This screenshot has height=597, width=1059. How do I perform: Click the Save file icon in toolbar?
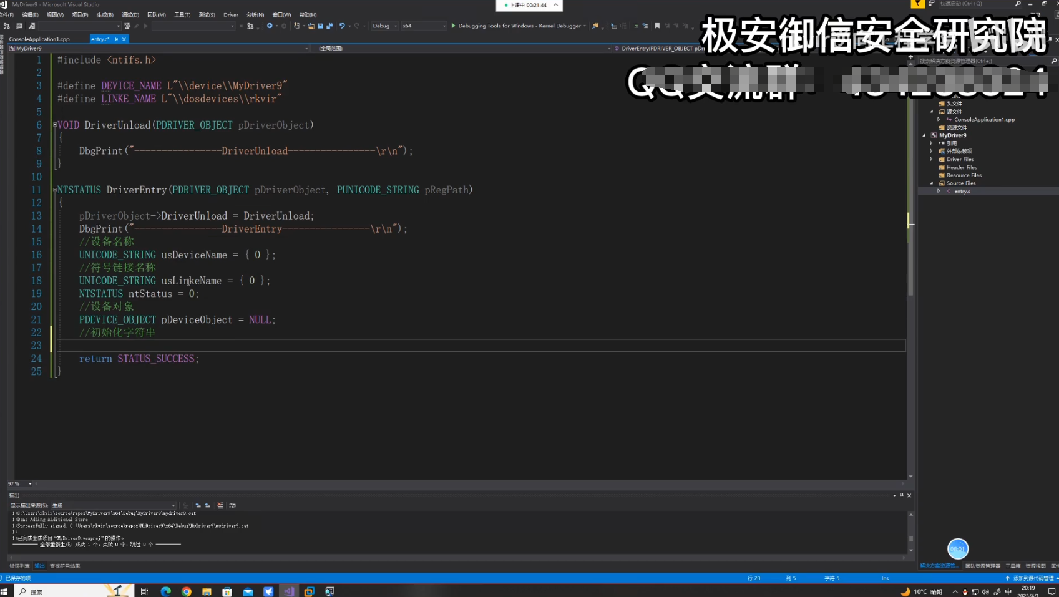320,26
